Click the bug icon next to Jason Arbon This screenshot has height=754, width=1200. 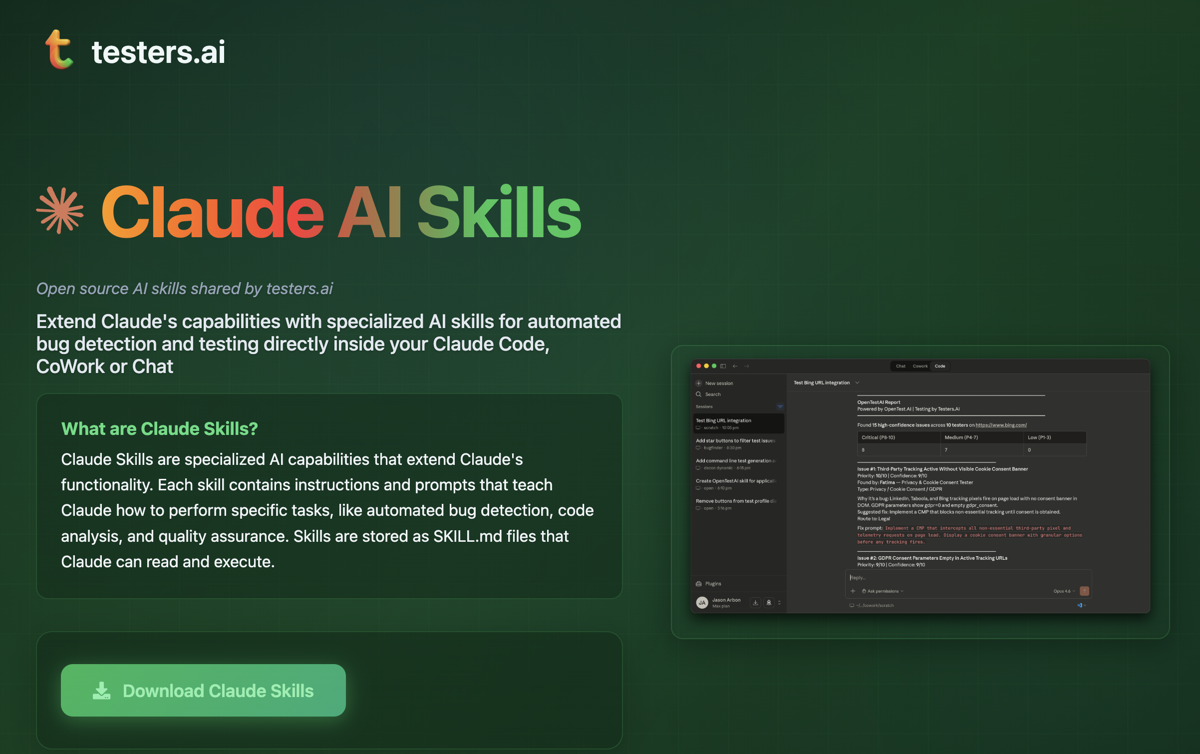[x=769, y=602]
